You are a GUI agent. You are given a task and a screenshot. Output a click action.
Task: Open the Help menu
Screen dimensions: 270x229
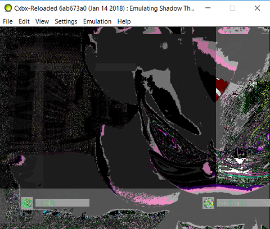coord(124,21)
